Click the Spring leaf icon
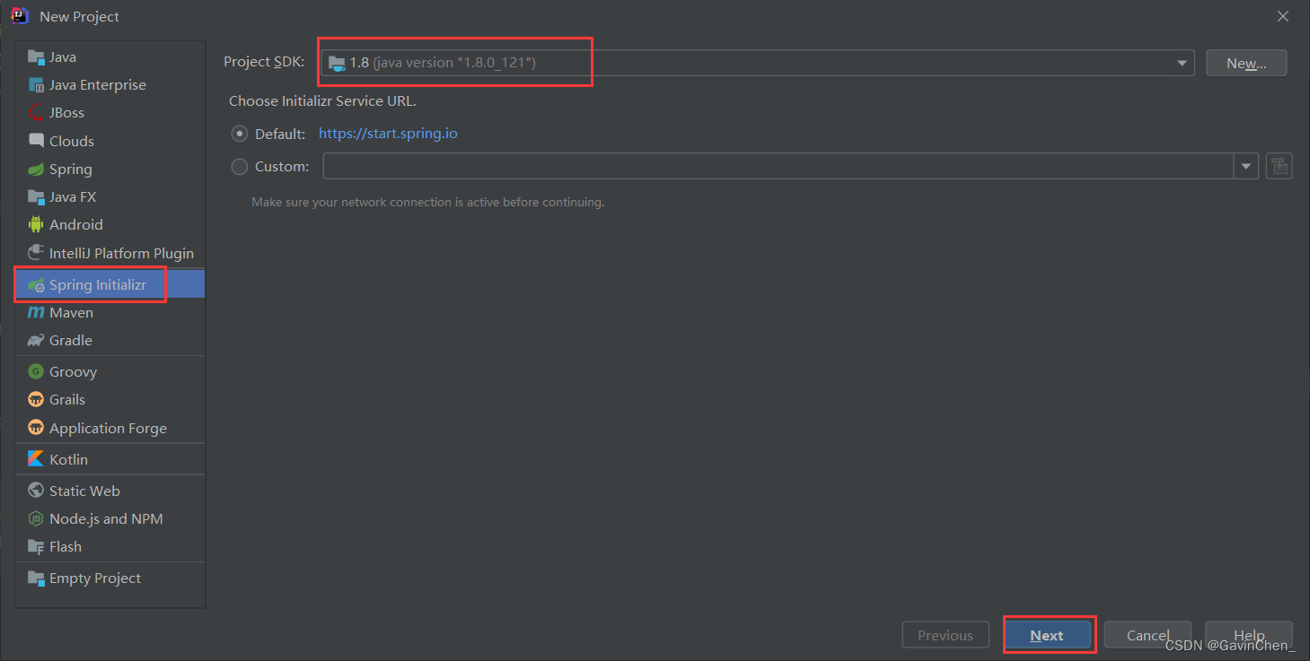The height and width of the screenshot is (661, 1310). [36, 170]
